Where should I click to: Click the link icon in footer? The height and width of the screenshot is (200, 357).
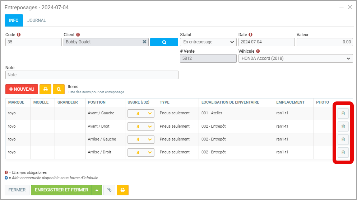pos(109,190)
